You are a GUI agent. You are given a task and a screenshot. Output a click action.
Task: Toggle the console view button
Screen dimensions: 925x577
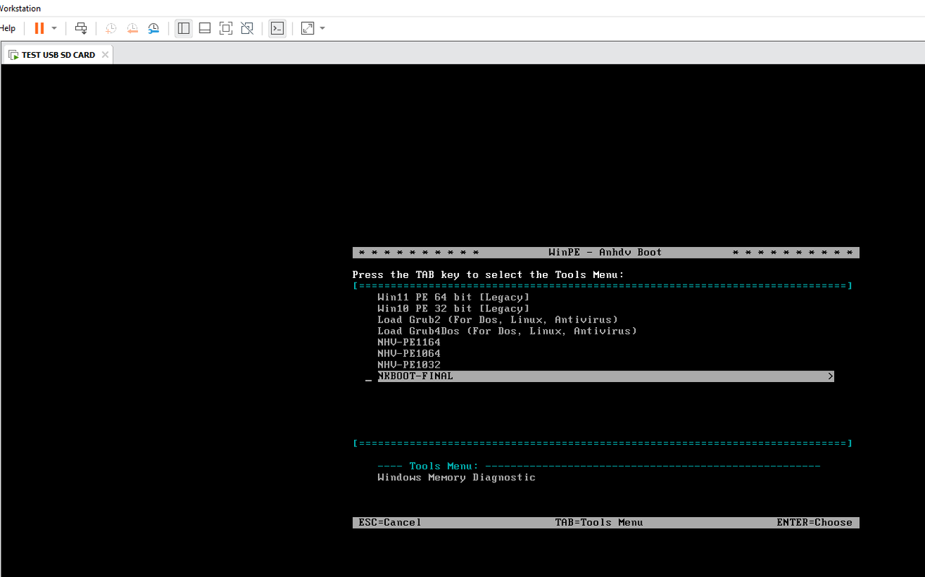[277, 28]
